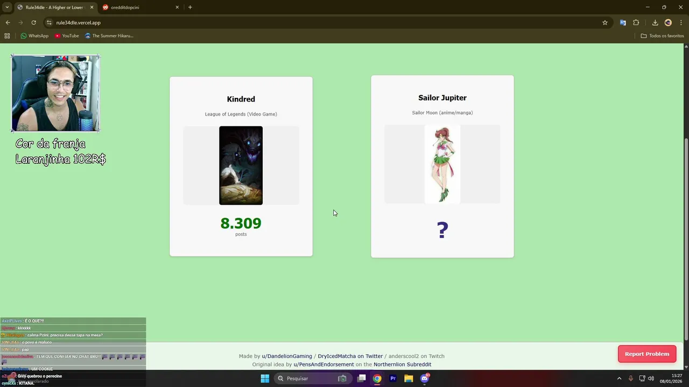Switch to the Rule34dle tab
The width and height of the screenshot is (689, 387).
click(54, 8)
